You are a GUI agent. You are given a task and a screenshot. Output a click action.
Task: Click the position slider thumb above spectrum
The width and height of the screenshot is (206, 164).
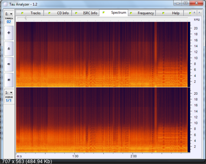[x=26, y=18]
